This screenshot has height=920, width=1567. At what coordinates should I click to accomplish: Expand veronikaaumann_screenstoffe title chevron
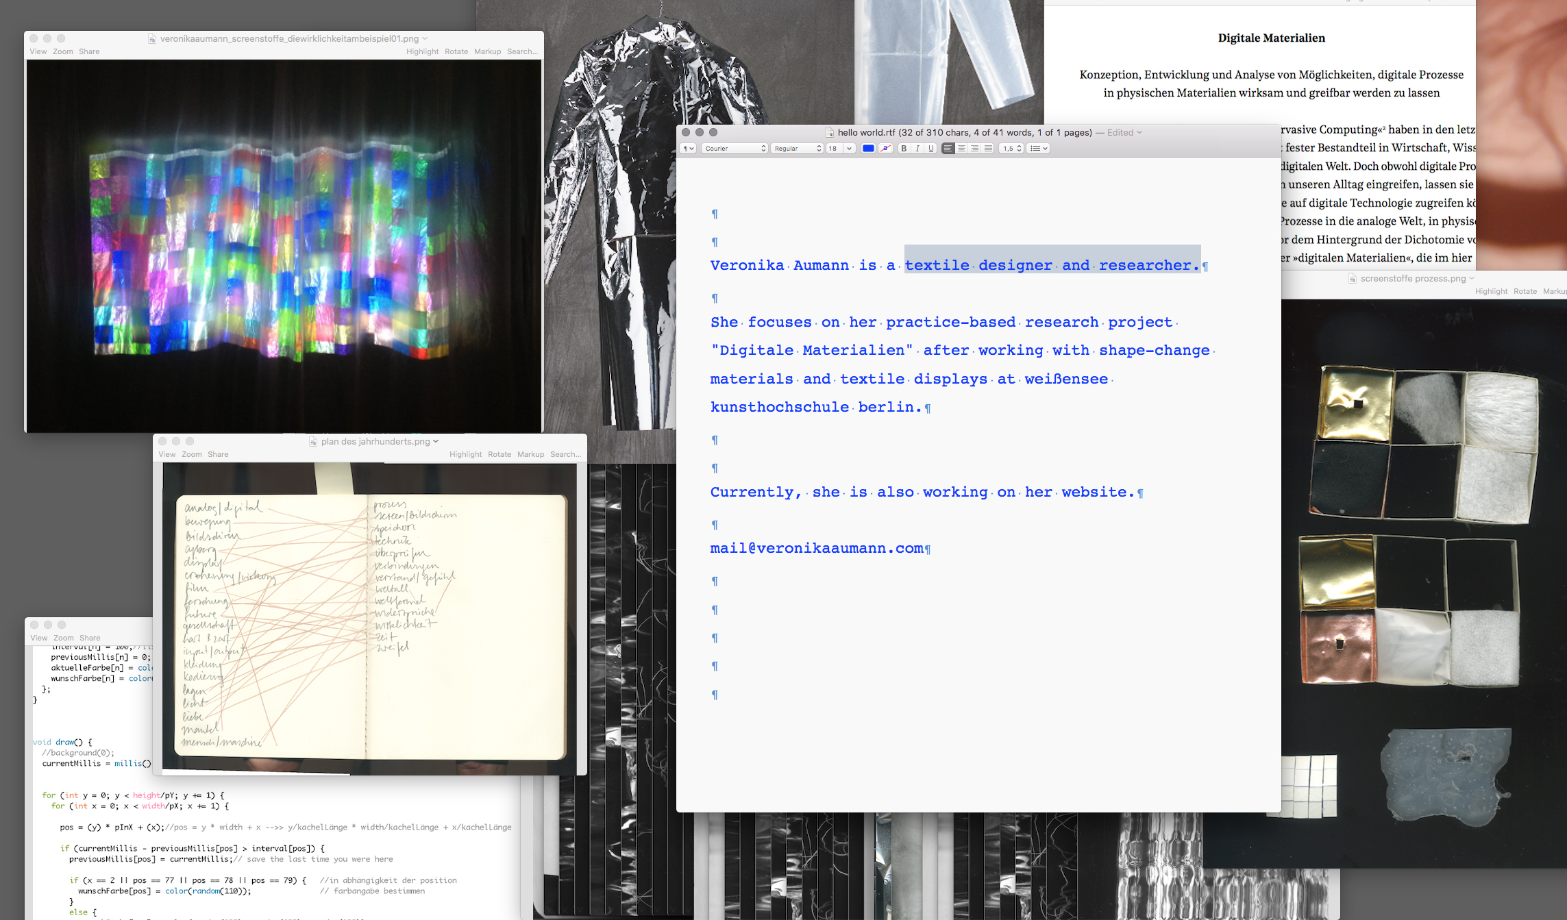pos(425,38)
